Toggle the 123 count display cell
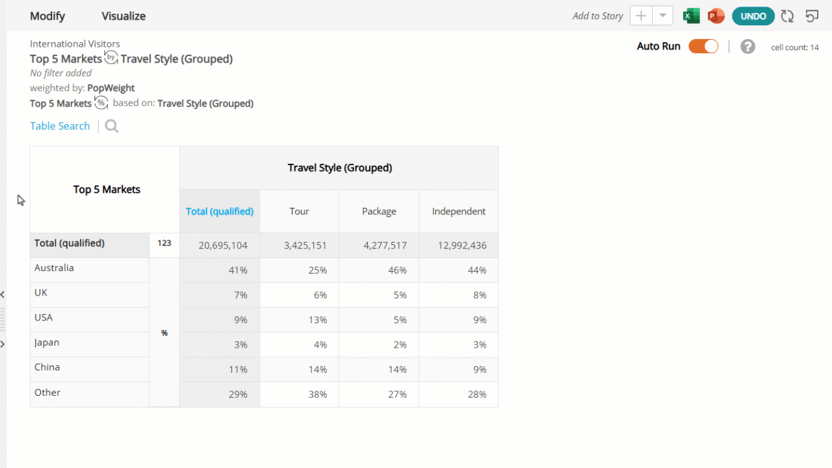 coord(164,243)
